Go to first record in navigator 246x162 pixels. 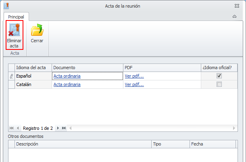[x=11, y=128]
